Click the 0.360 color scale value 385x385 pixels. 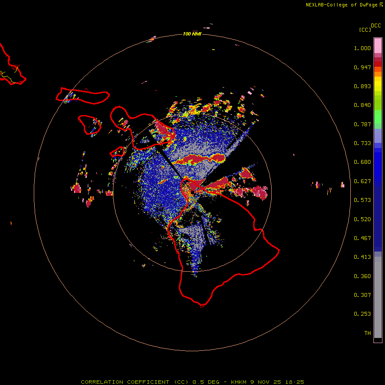click(362, 276)
